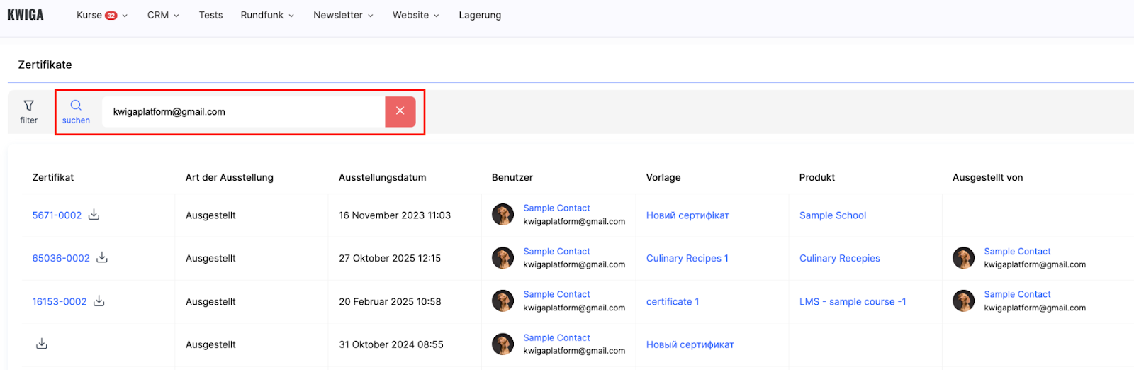Download the unnumbered certificate from 31 Oktober 2024
This screenshot has height=370, width=1134.
(x=42, y=344)
